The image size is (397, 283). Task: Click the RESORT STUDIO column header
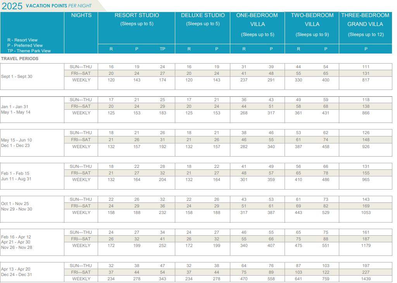click(x=136, y=16)
